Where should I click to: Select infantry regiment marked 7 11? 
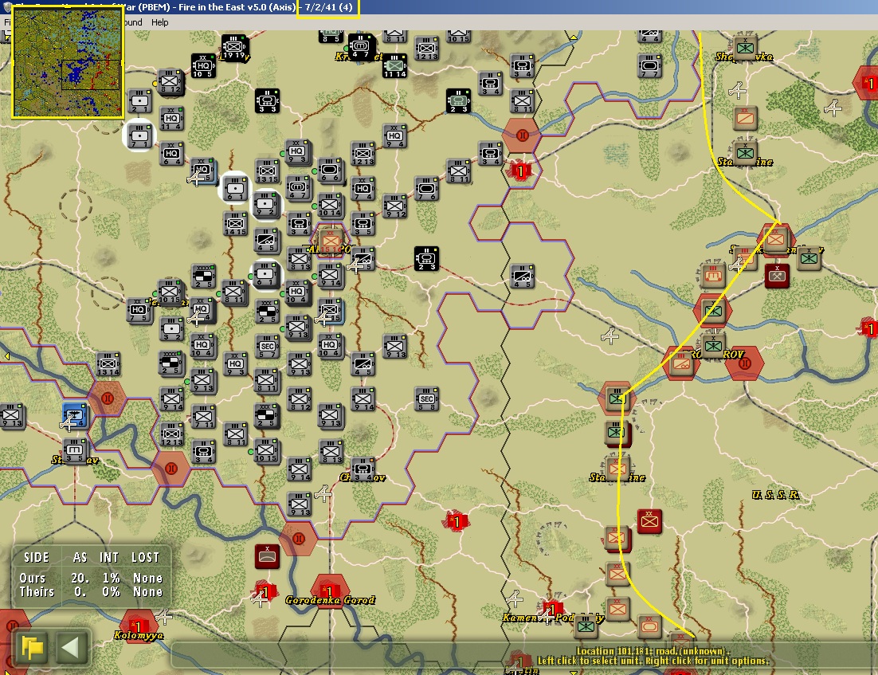click(x=203, y=417)
